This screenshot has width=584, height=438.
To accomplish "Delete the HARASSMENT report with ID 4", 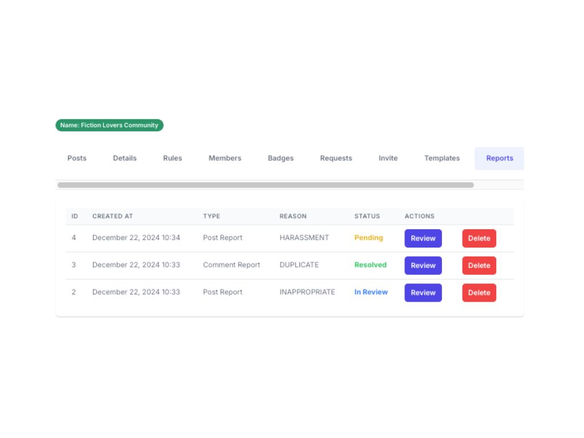I will coord(478,238).
